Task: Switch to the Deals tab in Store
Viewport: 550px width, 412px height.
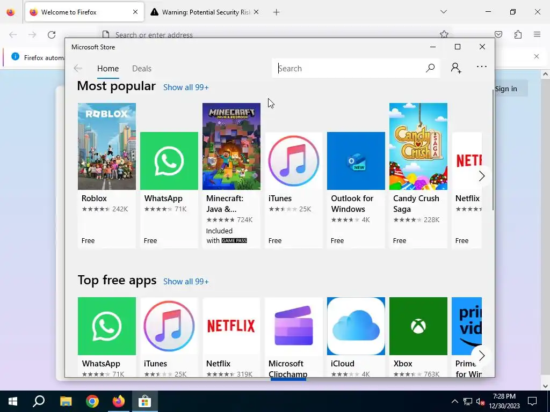Action: coord(142,68)
